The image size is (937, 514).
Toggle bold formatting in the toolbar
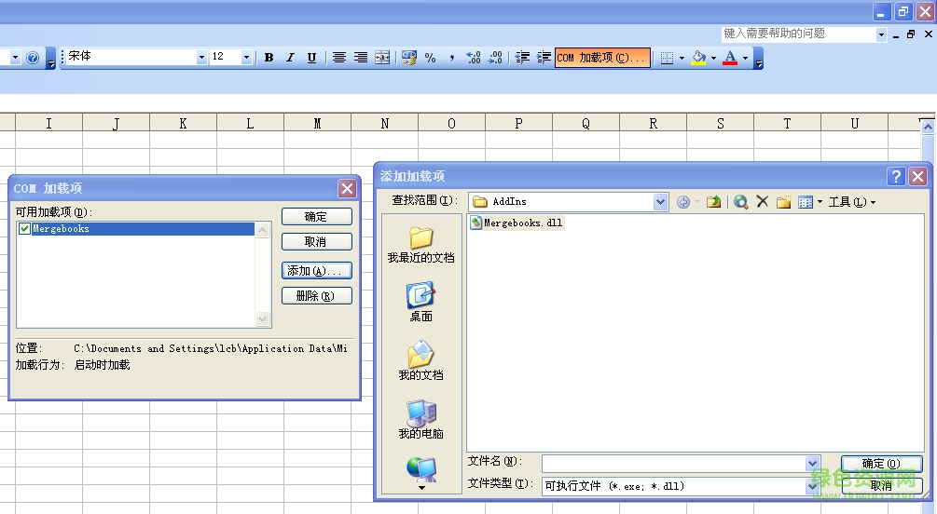click(269, 58)
